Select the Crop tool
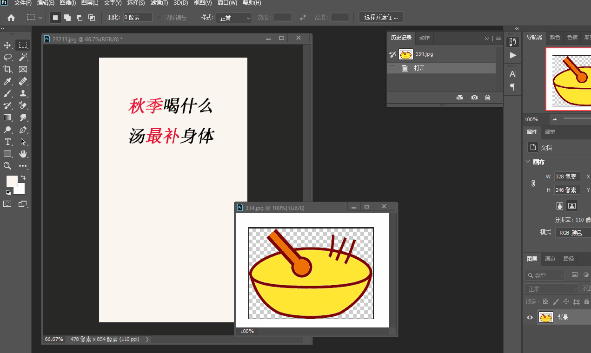591x353 pixels. point(7,69)
